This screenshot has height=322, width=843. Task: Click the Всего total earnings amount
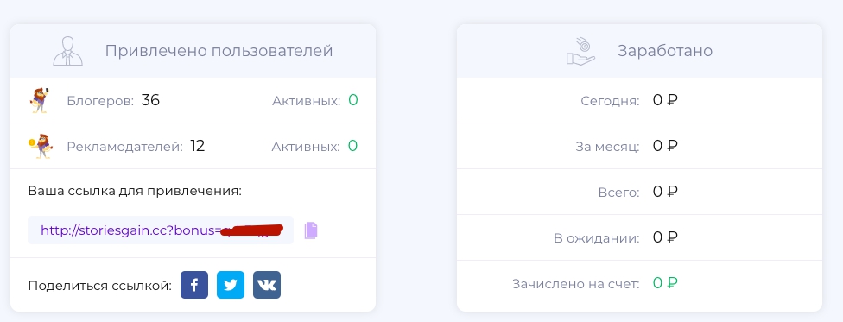(665, 192)
